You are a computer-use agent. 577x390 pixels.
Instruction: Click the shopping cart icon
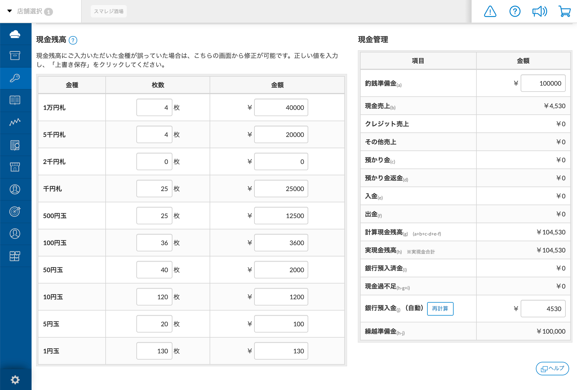564,12
